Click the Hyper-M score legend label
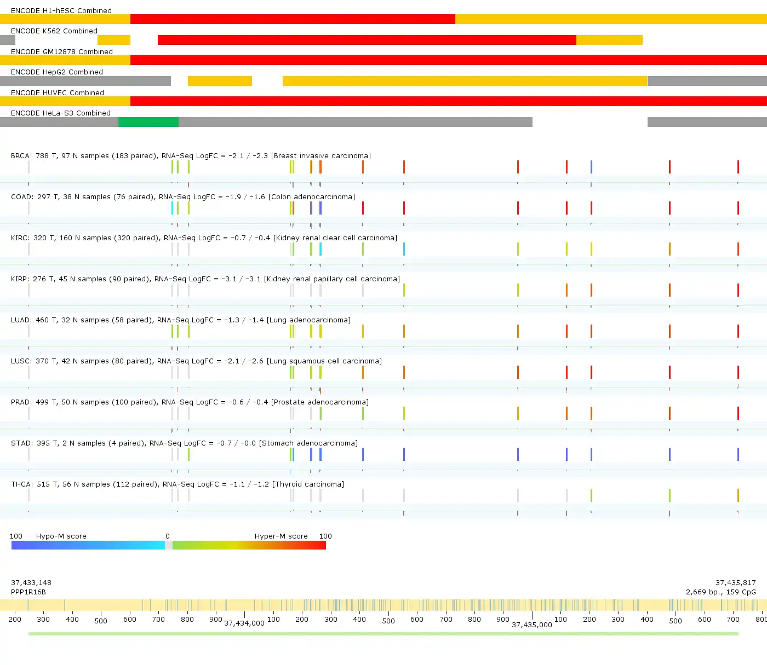This screenshot has height=665, width=767. coord(281,536)
